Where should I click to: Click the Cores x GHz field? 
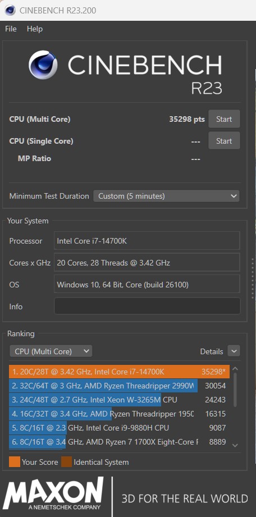pyautogui.click(x=147, y=263)
